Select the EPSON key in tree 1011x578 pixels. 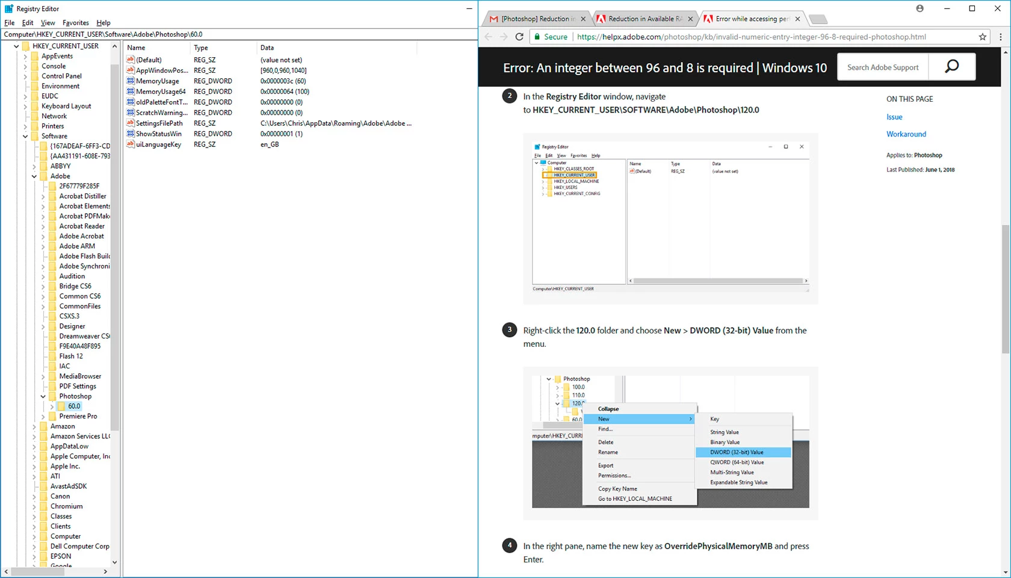[61, 556]
